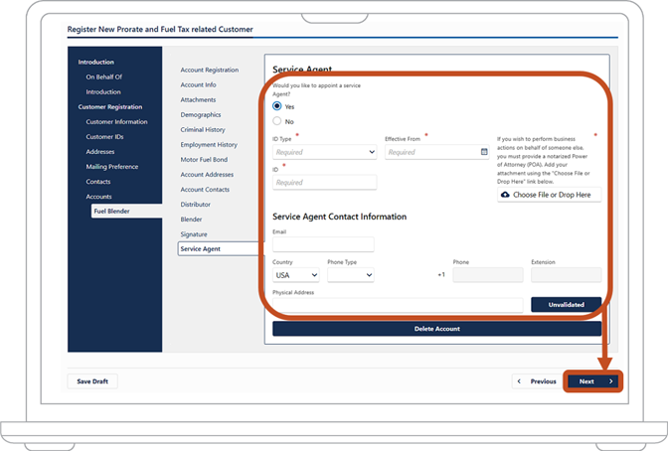Open the Account Info step

click(x=198, y=84)
